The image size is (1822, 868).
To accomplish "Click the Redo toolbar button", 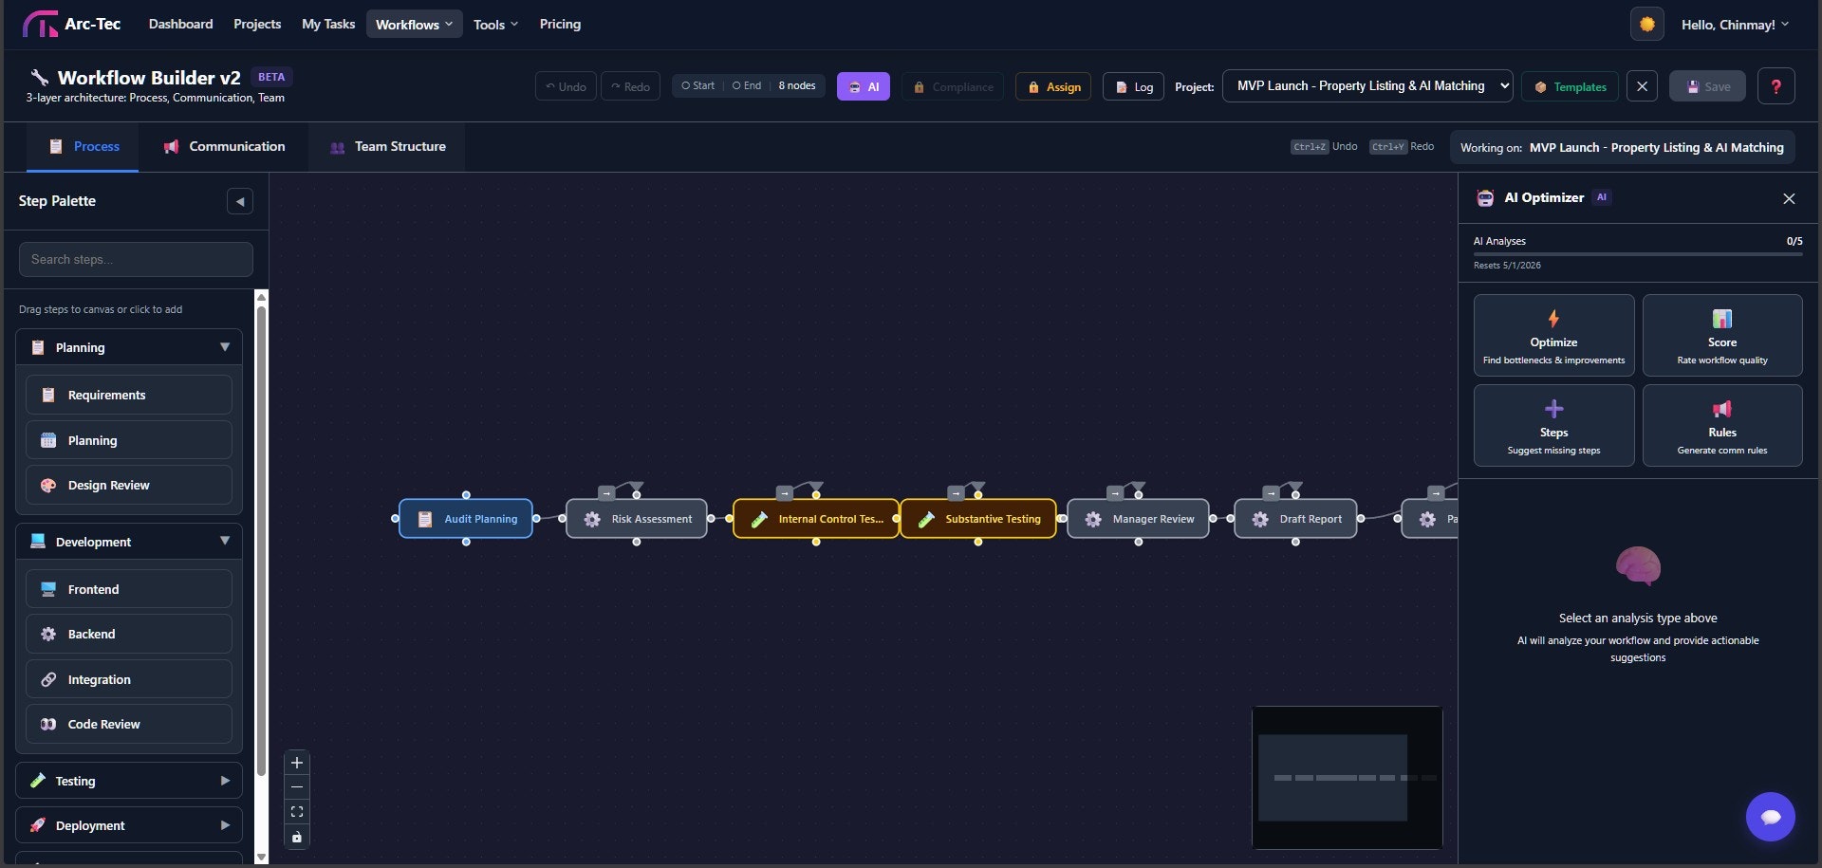I will point(630,86).
